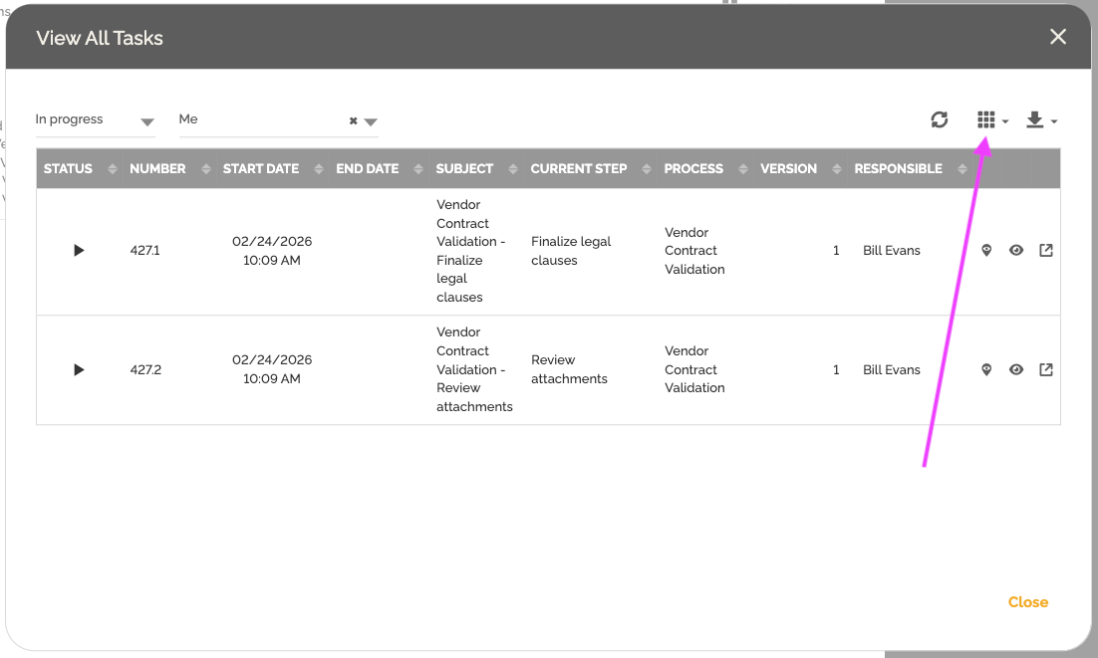The width and height of the screenshot is (1098, 658).
Task: Click the orange Close button
Action: 1027,602
